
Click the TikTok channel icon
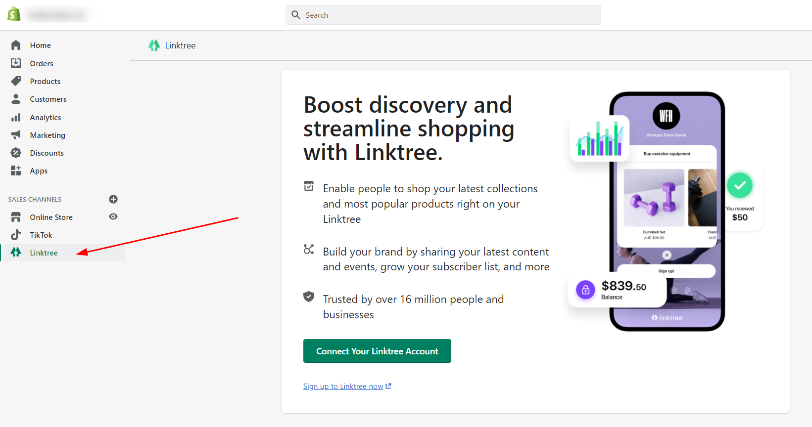(16, 235)
